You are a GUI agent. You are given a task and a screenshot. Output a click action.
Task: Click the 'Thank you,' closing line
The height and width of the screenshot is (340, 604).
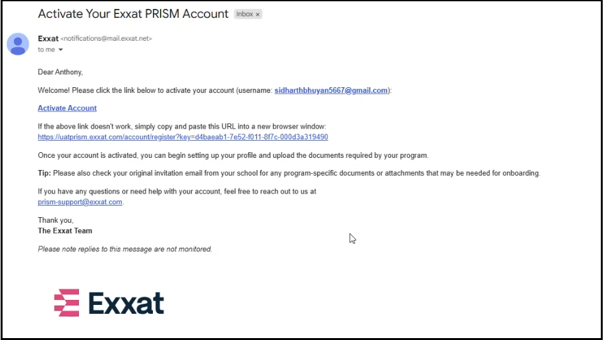55,220
